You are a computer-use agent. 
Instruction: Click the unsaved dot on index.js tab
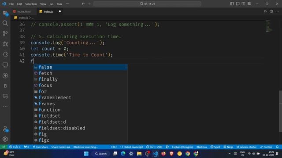pos(60,11)
